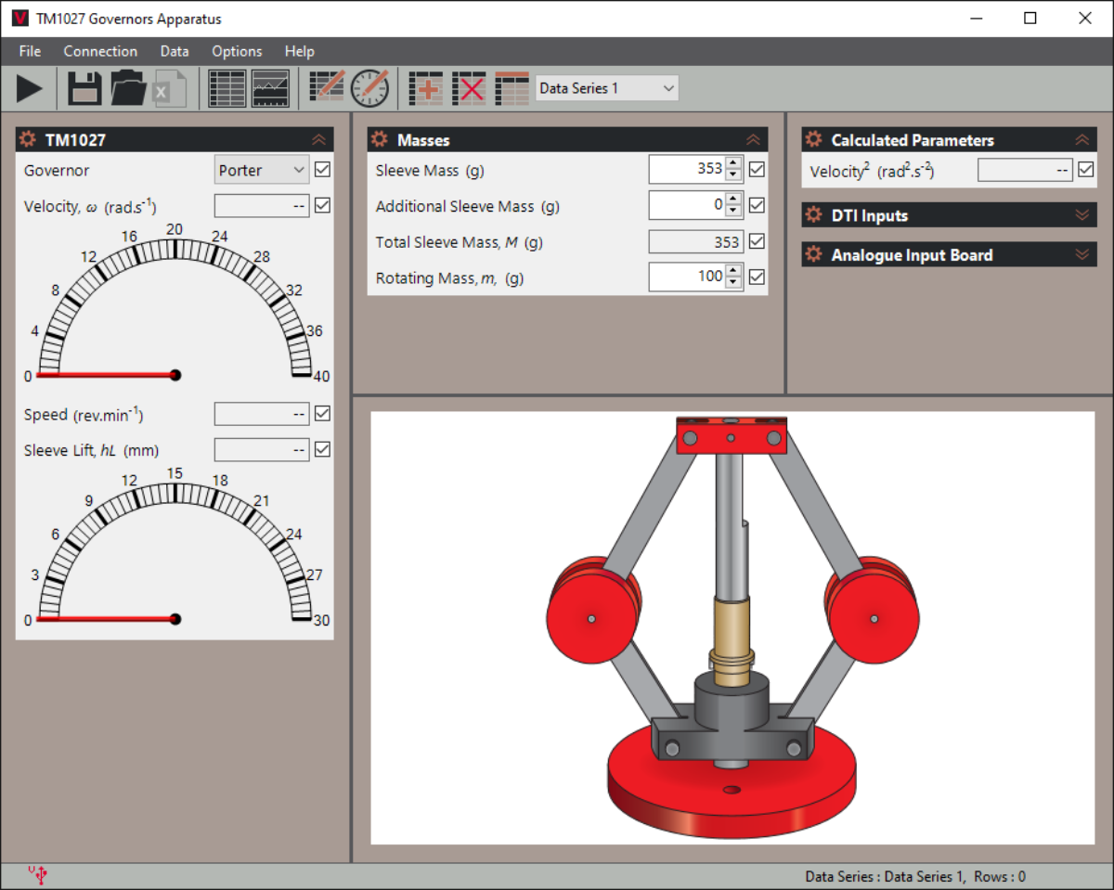
Task: Expand the DTI Inputs panel
Action: click(x=949, y=215)
